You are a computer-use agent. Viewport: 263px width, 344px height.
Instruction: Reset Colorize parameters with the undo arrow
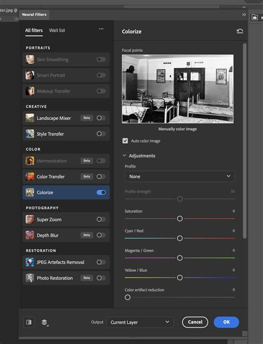[x=240, y=31]
